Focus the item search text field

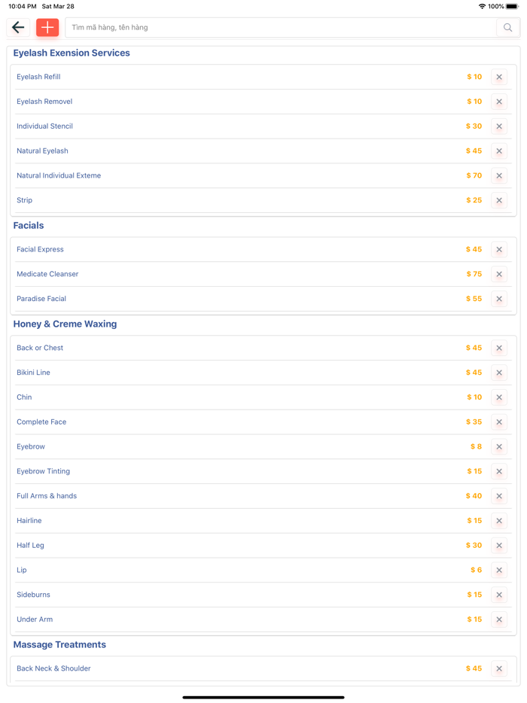point(280,28)
